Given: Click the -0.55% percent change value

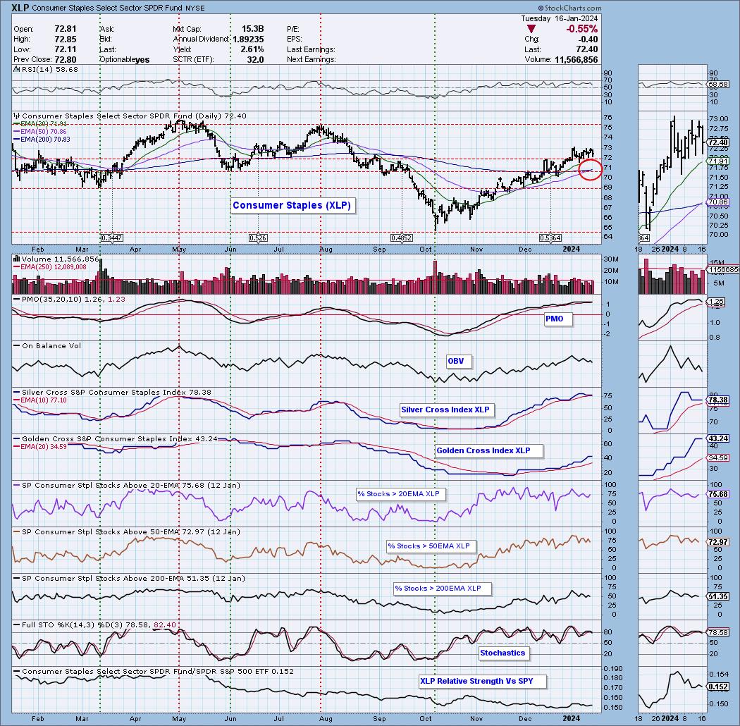Looking at the screenshot, I should [x=581, y=29].
